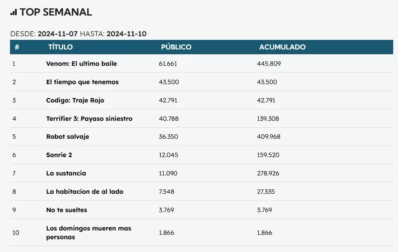The height and width of the screenshot is (252, 398).
Task: Click the start date 2024-11-07
Action: (x=57, y=34)
